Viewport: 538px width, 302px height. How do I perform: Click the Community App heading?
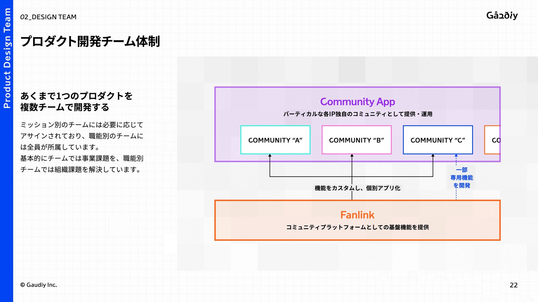coord(357,102)
